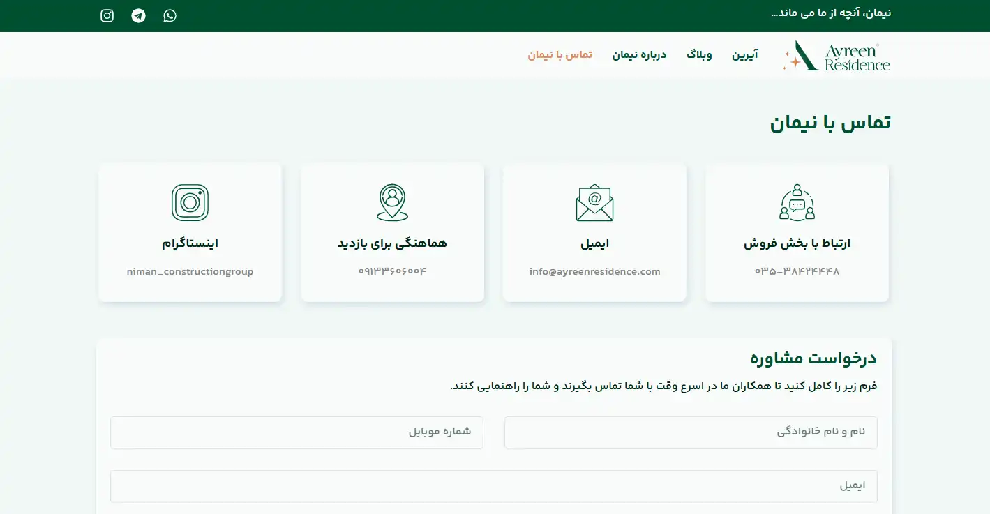Click the ارتباط با بخش فروش card title

[x=797, y=243]
